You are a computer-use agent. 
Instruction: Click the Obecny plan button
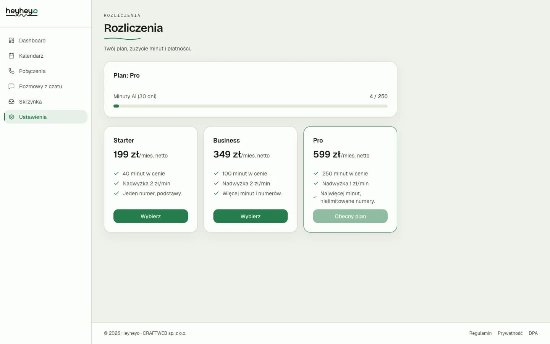(350, 216)
